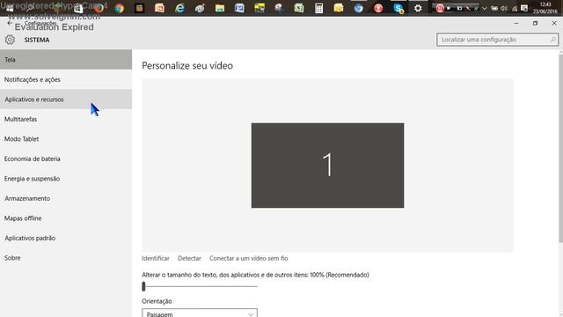563x317 pixels.
Task: Open the Word icon in the taskbar
Action: (239, 8)
